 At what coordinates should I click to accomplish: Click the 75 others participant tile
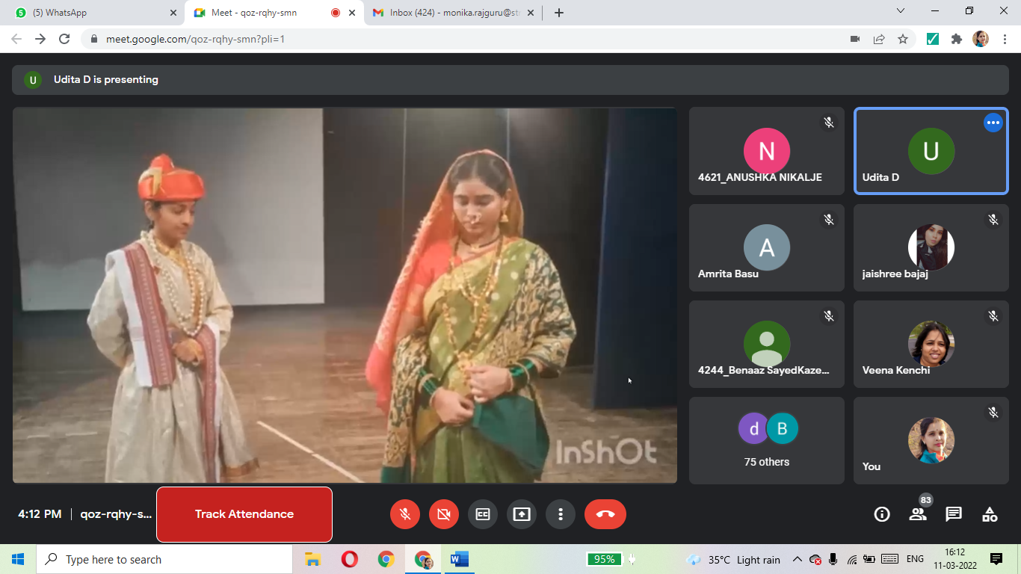767,440
